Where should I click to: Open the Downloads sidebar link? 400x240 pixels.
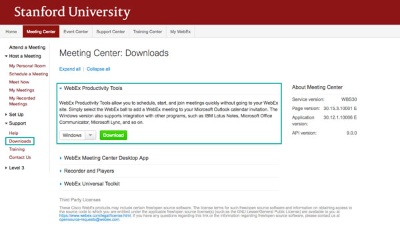click(x=20, y=141)
